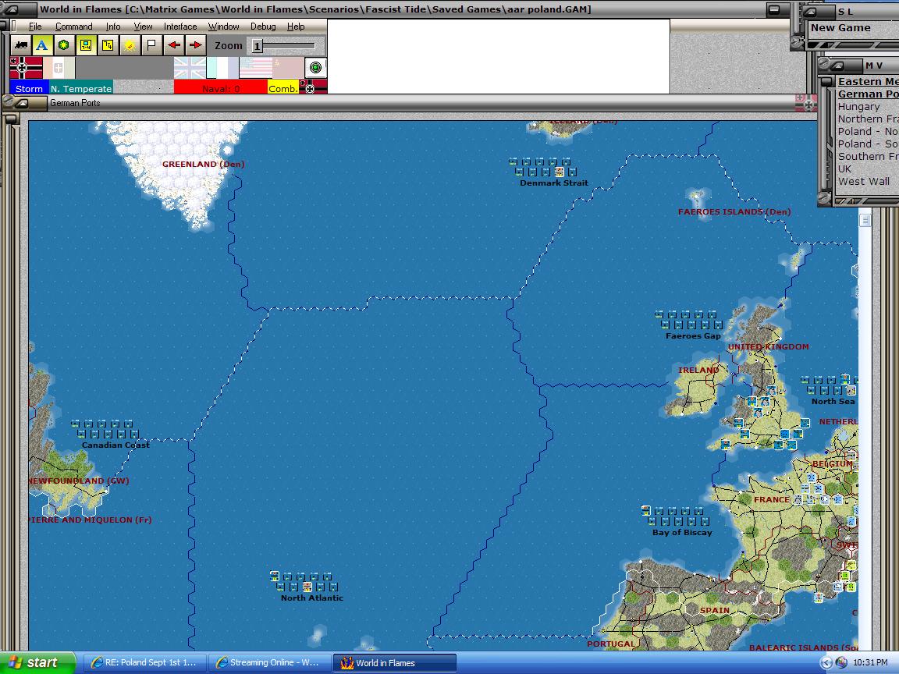This screenshot has width=899, height=674.
Task: Toggle the blue letter A toolbar button
Action: (x=42, y=45)
